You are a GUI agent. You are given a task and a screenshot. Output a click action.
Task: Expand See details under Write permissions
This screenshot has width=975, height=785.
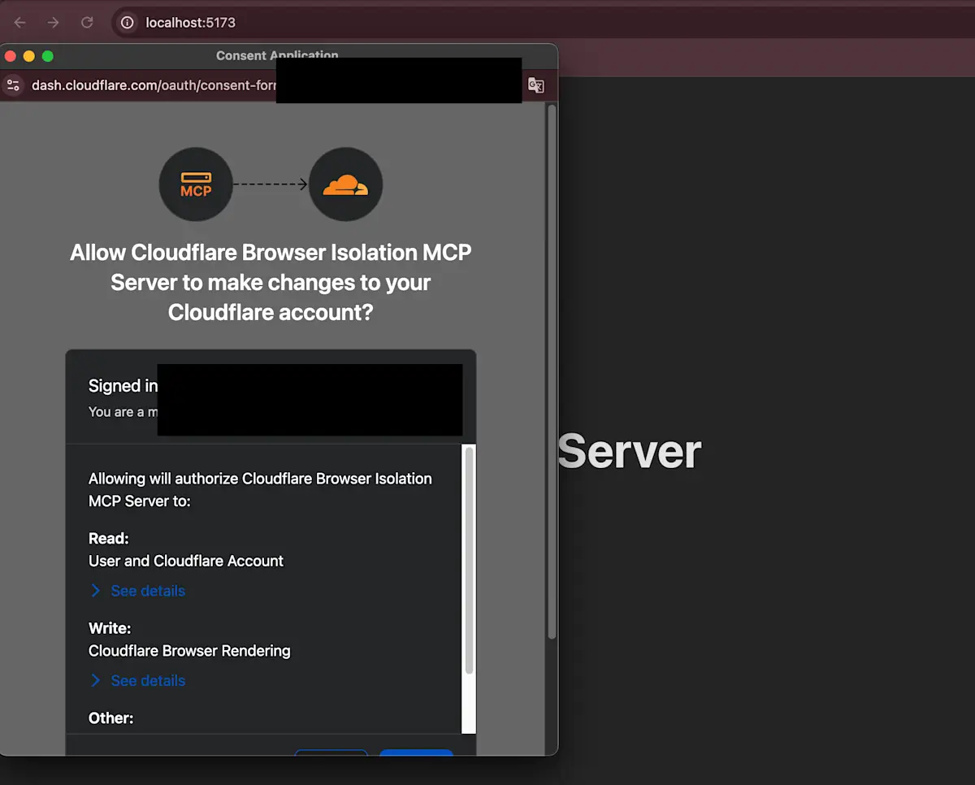tap(146, 680)
